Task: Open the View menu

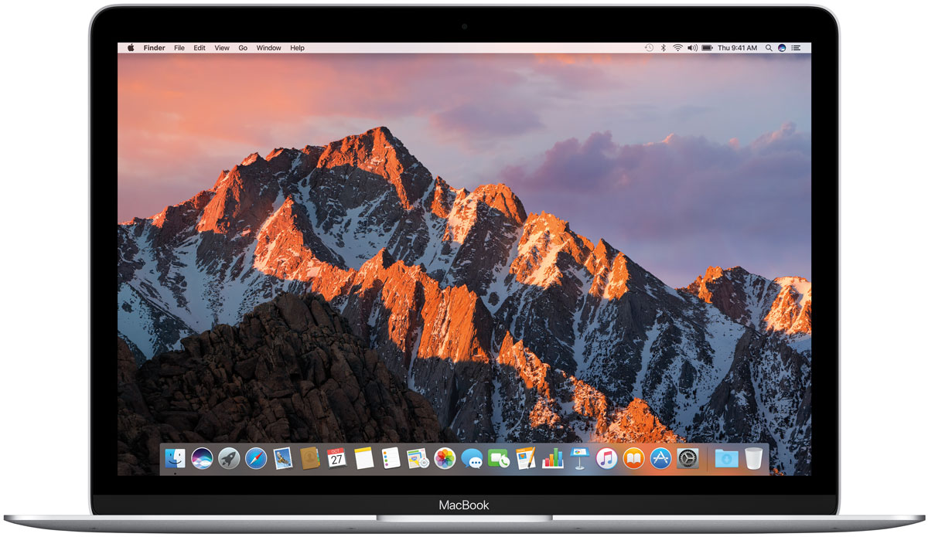Action: pos(222,48)
